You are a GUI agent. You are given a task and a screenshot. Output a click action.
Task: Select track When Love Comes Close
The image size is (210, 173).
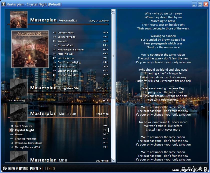[59, 143]
